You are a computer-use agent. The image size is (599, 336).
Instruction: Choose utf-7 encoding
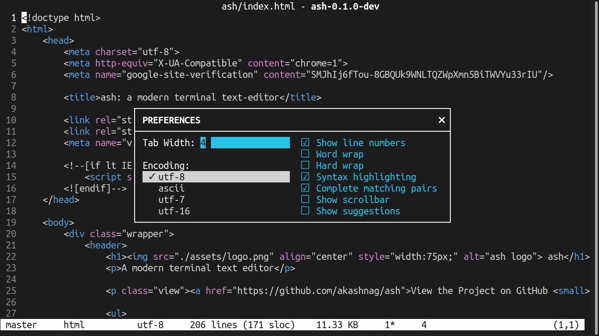(171, 199)
